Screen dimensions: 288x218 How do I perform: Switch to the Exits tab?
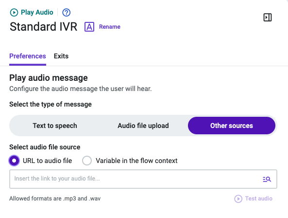click(x=61, y=56)
